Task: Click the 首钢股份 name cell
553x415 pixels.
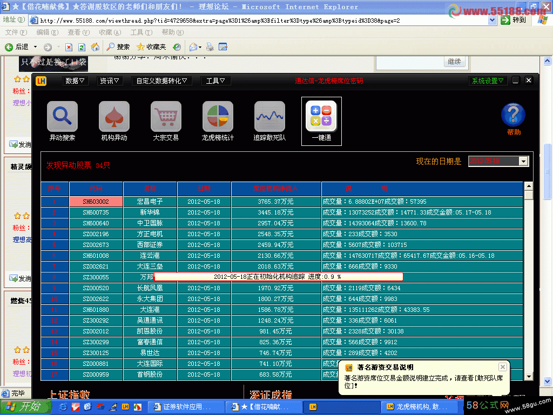Action: point(150,374)
